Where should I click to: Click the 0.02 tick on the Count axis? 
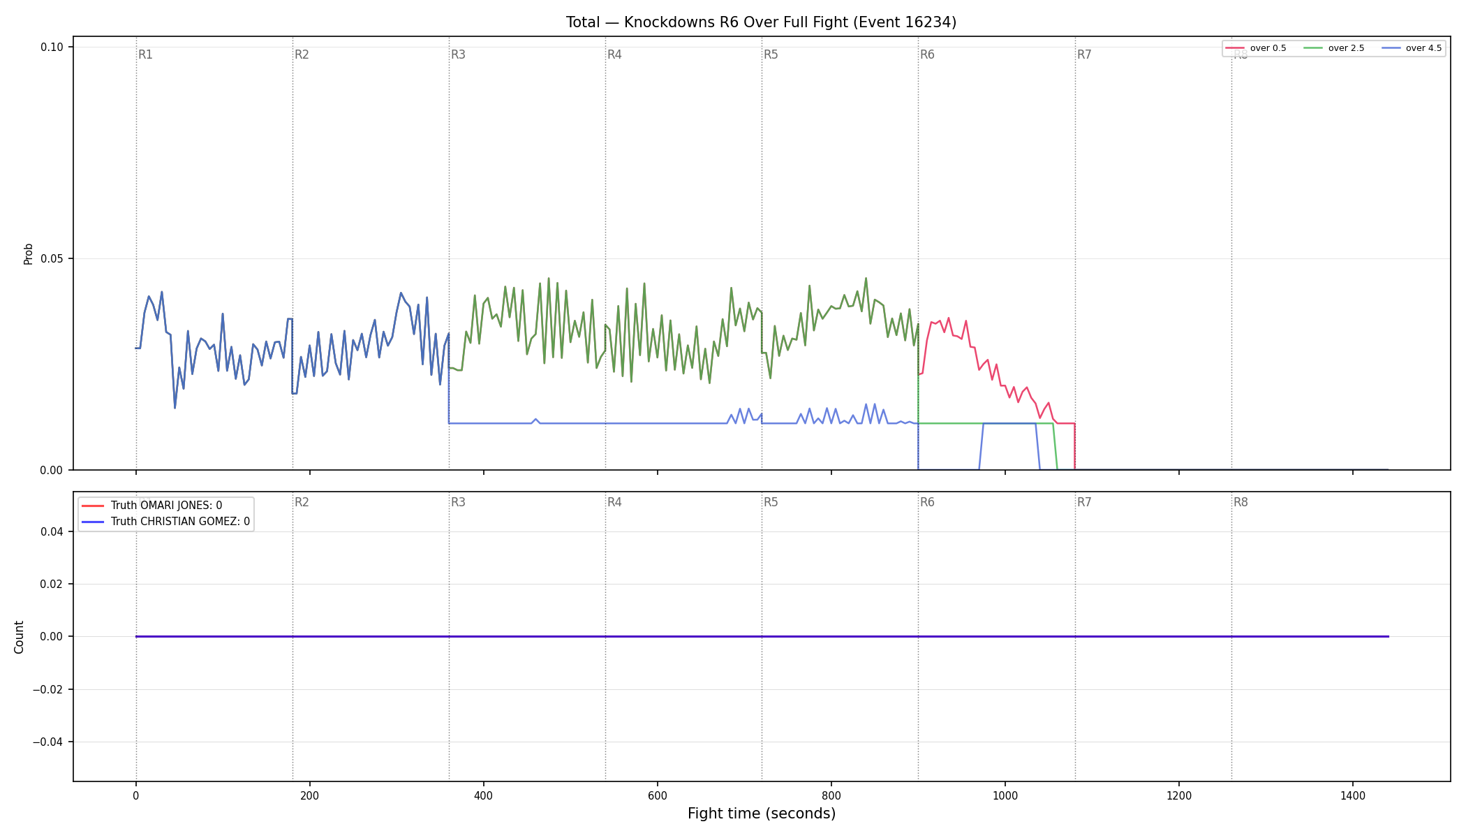point(52,585)
